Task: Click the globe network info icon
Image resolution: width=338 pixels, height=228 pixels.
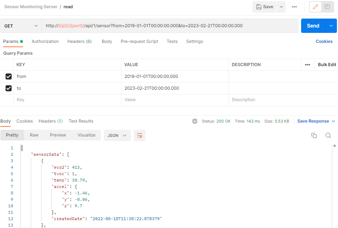Action: [195, 121]
